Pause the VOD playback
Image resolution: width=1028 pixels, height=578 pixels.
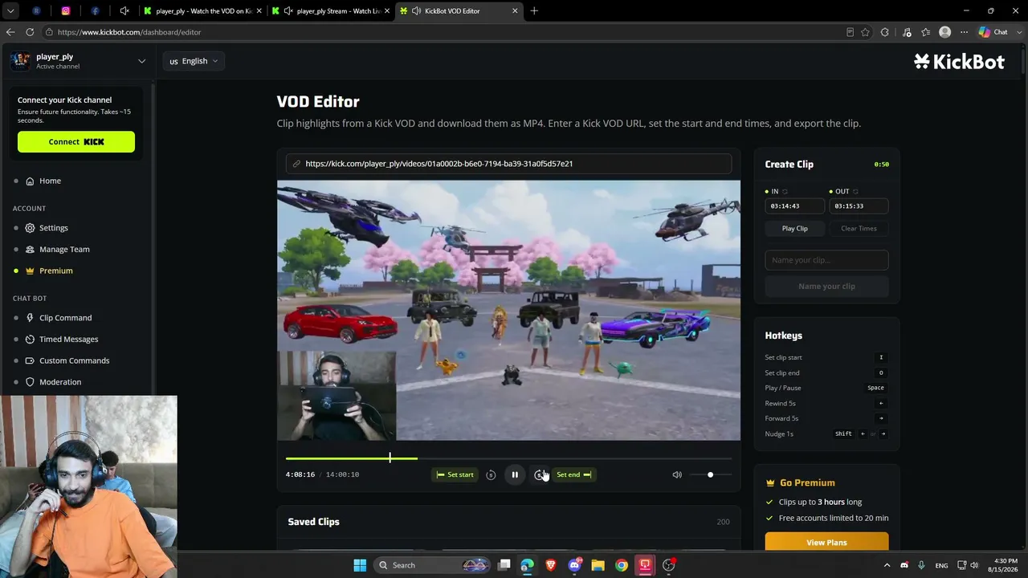515,474
